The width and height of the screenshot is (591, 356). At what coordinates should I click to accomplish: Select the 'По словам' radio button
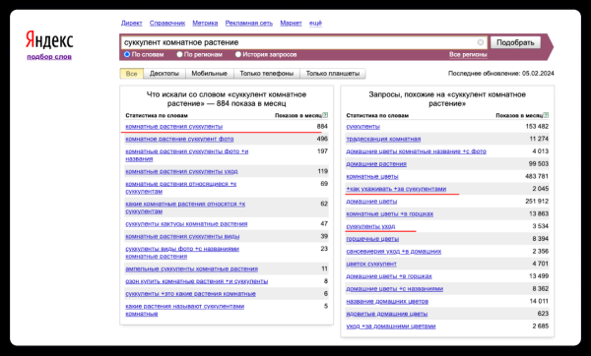tap(127, 54)
